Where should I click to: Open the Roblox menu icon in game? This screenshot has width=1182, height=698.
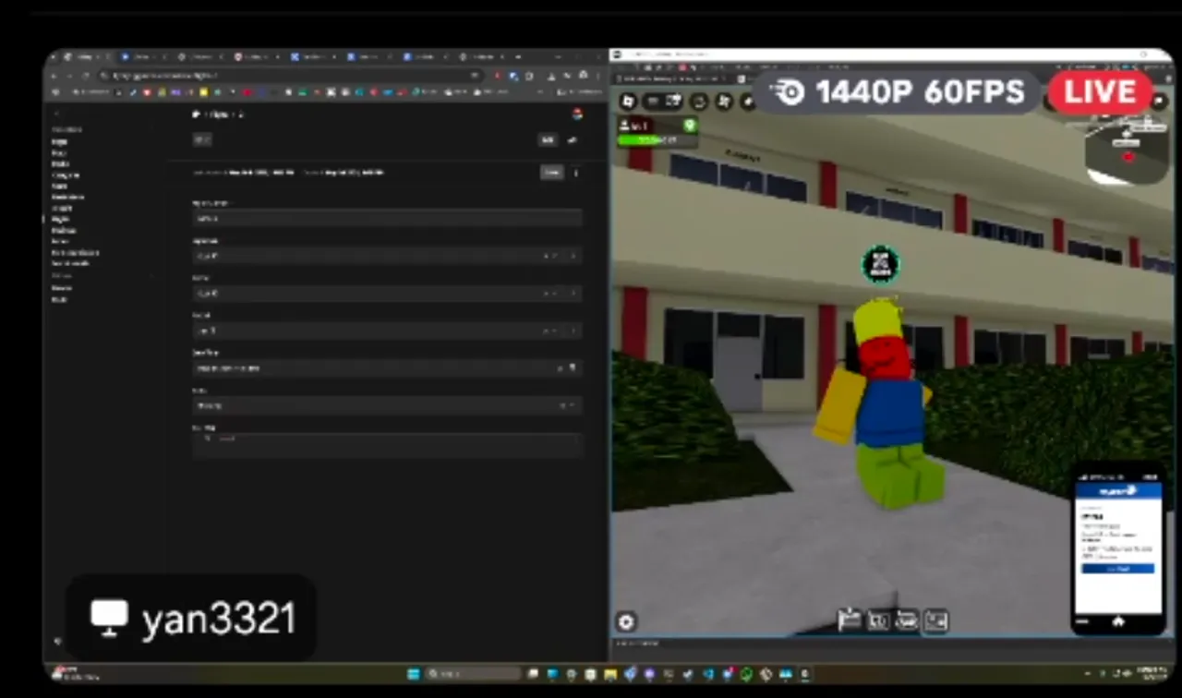pyautogui.click(x=628, y=101)
